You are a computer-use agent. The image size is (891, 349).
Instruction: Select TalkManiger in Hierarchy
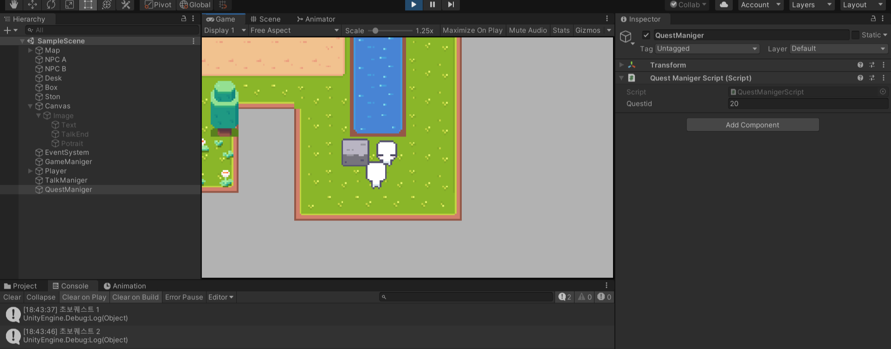tap(66, 180)
